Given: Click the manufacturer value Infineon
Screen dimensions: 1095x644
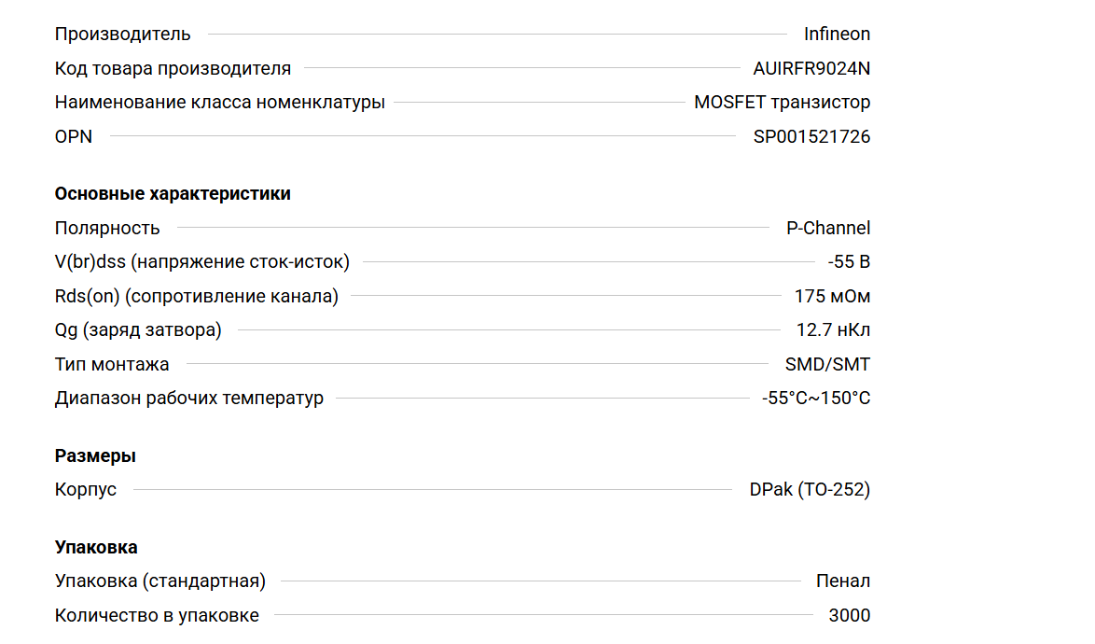Looking at the screenshot, I should pos(837,35).
